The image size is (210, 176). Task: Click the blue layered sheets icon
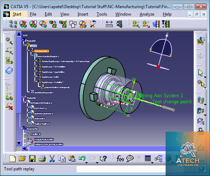(9, 71)
